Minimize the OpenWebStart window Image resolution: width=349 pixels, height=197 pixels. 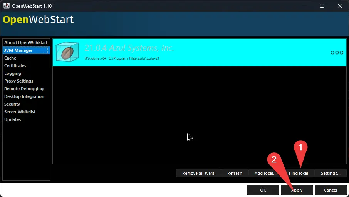click(305, 6)
